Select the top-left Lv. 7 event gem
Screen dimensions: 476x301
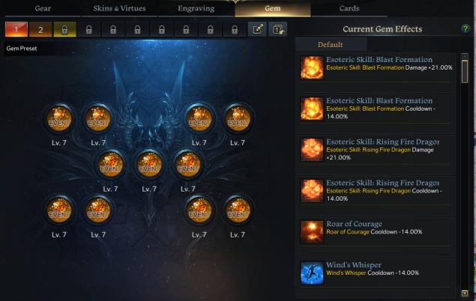coord(59,118)
